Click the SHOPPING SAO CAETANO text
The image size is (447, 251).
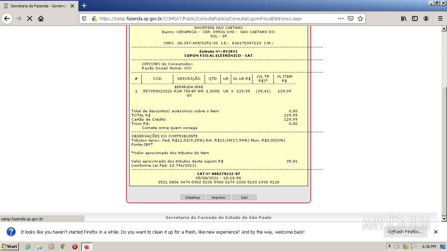219,28
